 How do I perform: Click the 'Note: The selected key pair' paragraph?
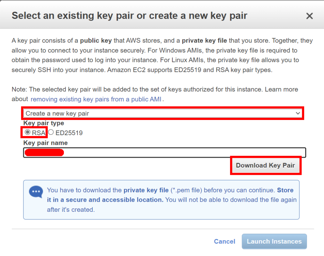[155, 94]
